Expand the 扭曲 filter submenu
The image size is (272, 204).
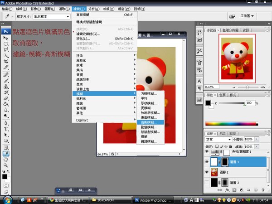click(x=105, y=55)
